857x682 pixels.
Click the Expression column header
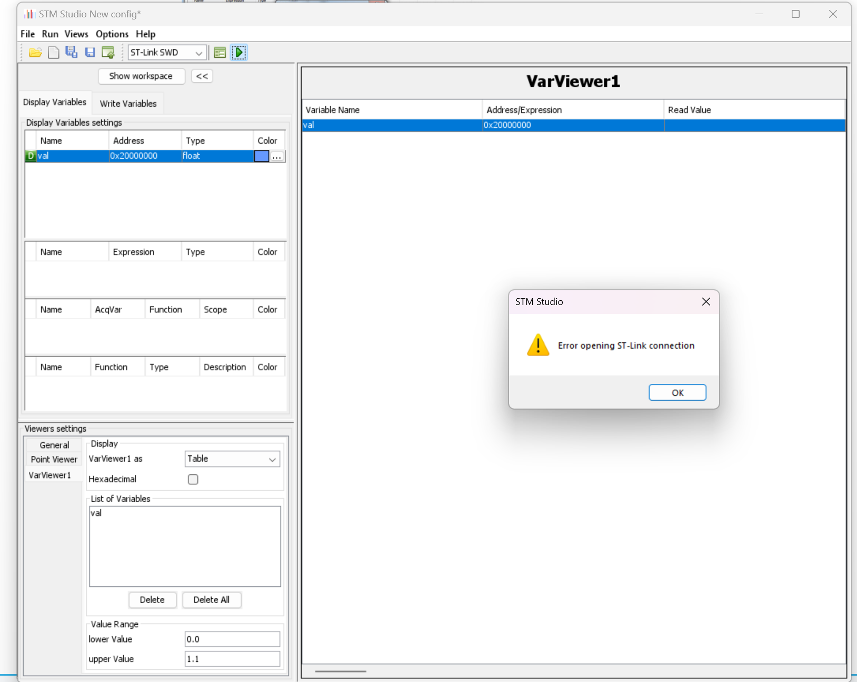coord(145,252)
